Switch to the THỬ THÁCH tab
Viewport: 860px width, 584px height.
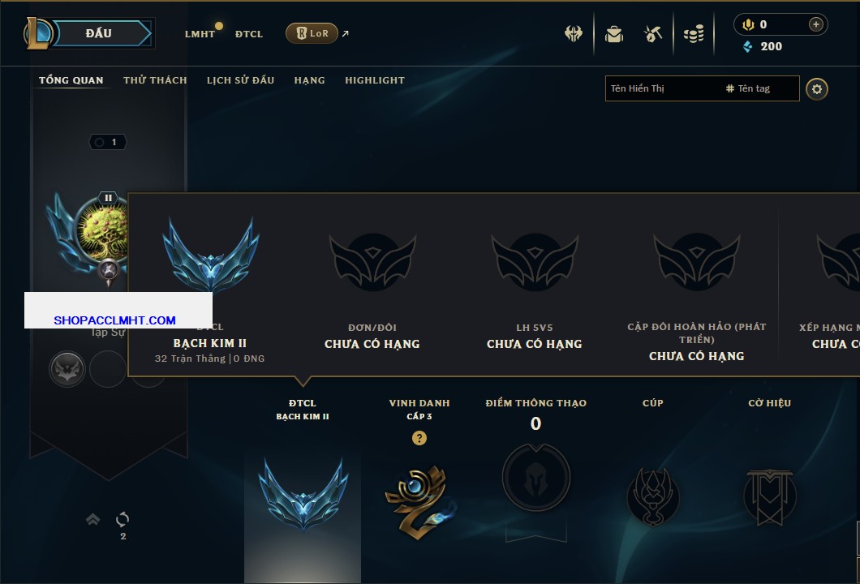coord(155,80)
